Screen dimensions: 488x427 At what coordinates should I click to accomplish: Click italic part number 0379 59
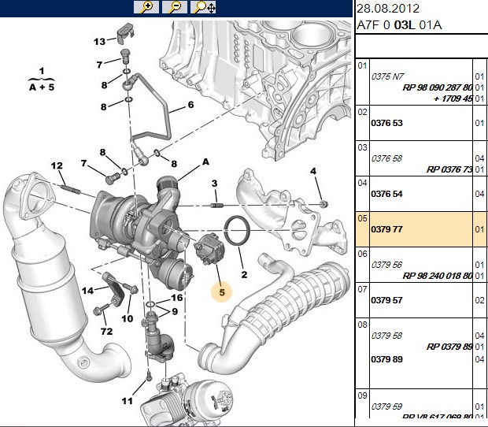click(386, 407)
